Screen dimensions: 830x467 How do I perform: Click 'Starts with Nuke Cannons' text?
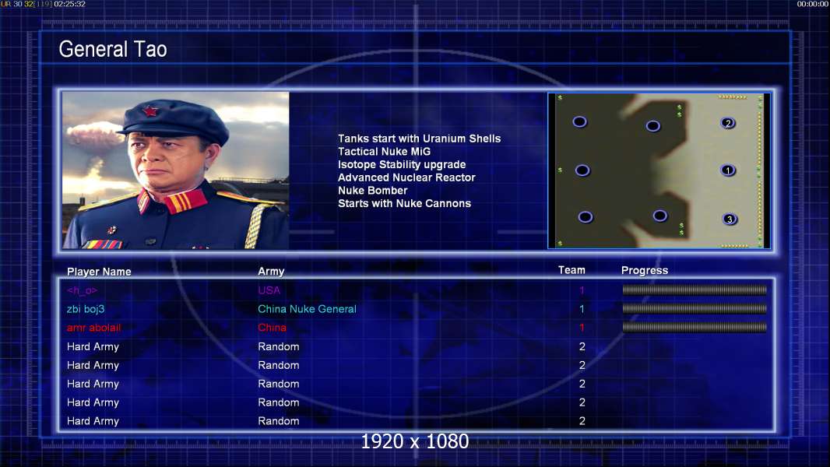point(404,204)
